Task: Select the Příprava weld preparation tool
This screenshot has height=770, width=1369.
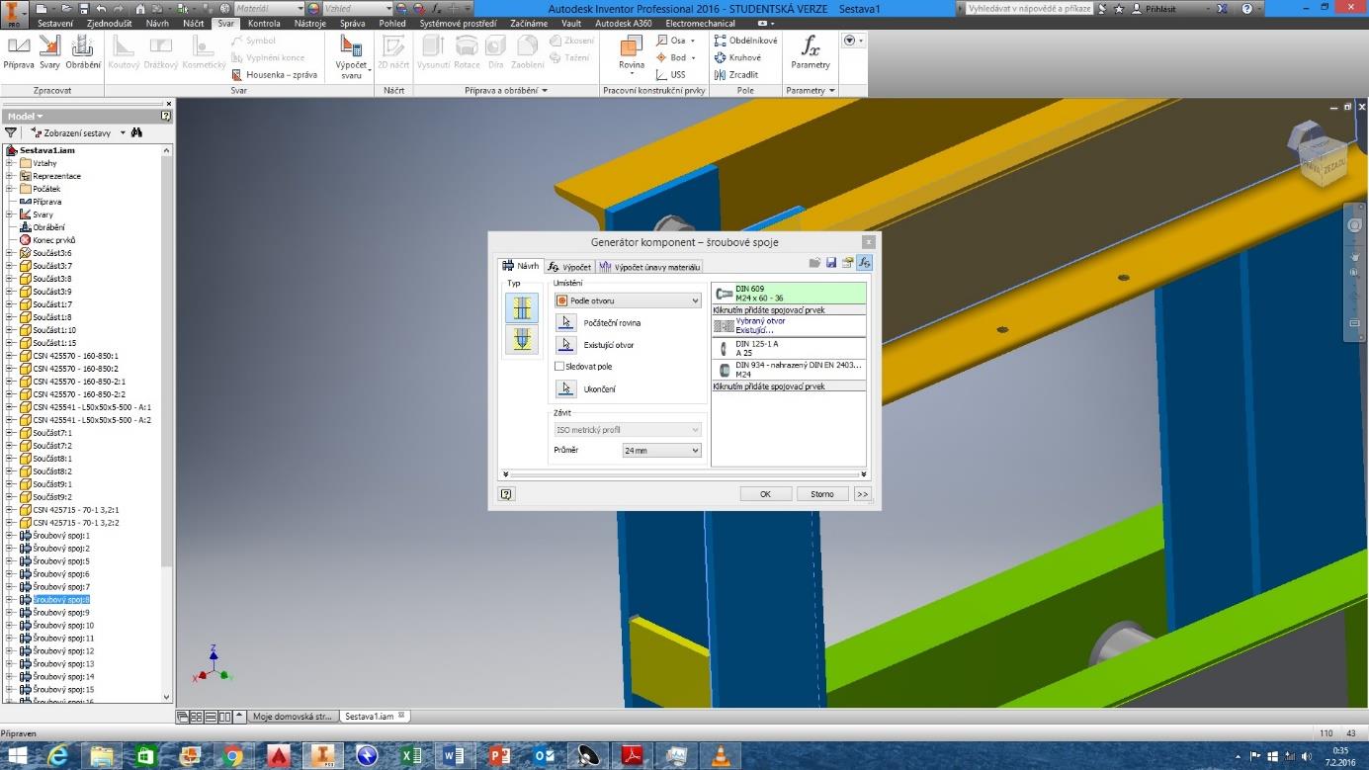Action: 18,52
